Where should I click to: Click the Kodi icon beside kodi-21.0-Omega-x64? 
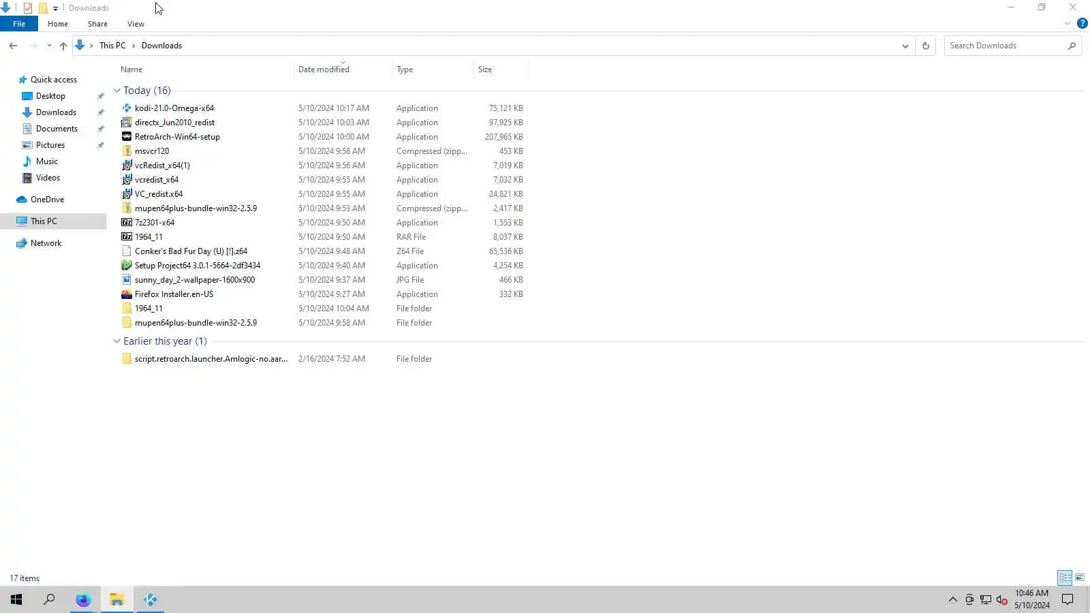(x=127, y=108)
